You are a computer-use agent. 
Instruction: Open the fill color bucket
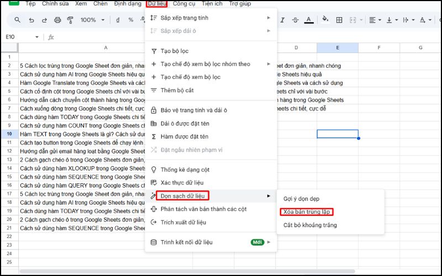(x=325, y=20)
